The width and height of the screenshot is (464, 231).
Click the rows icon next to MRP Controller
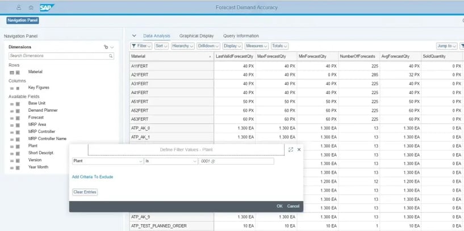coord(12,132)
